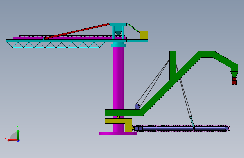
Task: Select the long red diagonal tie rod
Action: click(76, 31)
